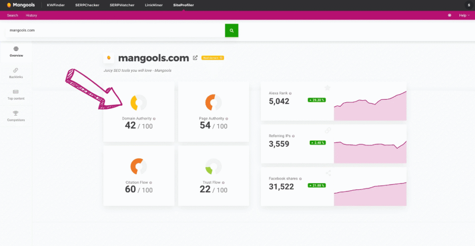Click the Page Authority help icon
The width and height of the screenshot is (475, 246).
(x=226, y=119)
